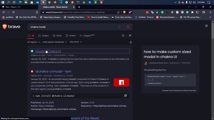Toggle the location pin for local results

tap(131, 42)
